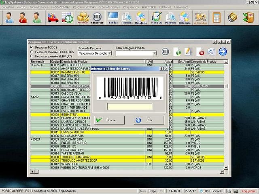Select the PNEUS 165 KUNHO row

pos(127,143)
